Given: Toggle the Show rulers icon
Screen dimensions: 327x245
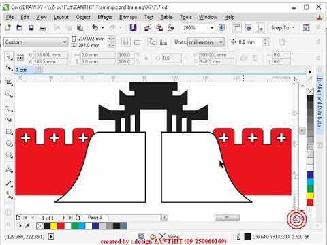Looking at the screenshot, I should (237, 28).
